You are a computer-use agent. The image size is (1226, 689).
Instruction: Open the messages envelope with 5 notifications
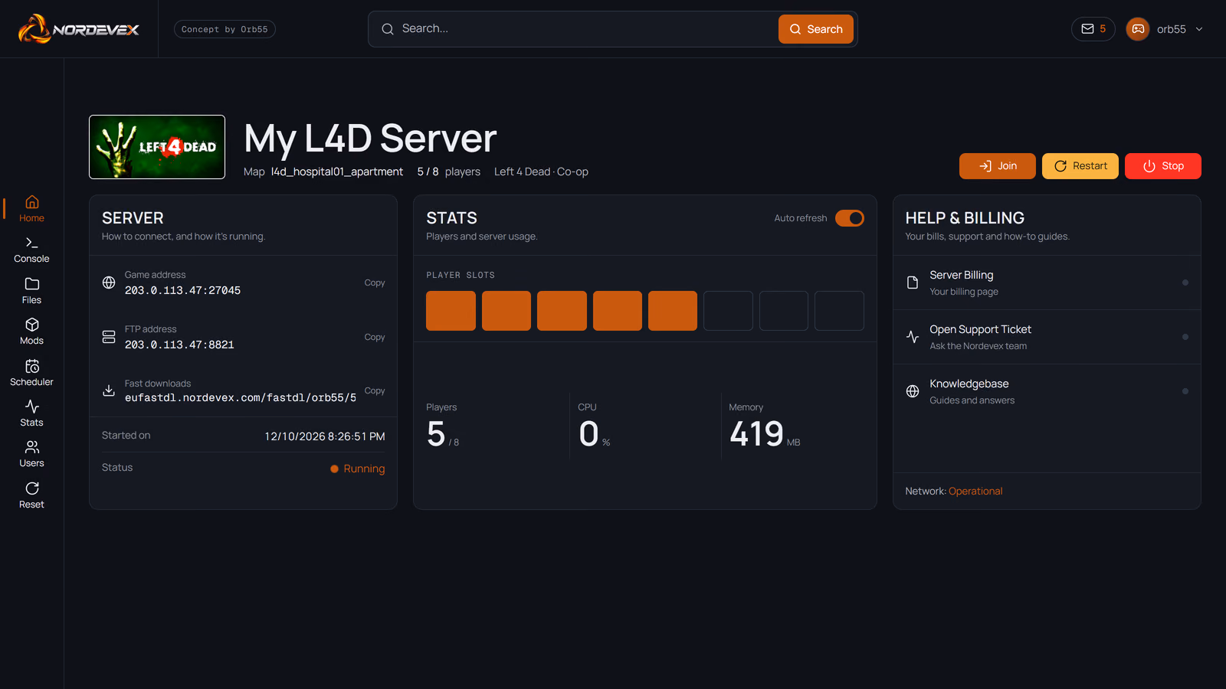[1093, 29]
